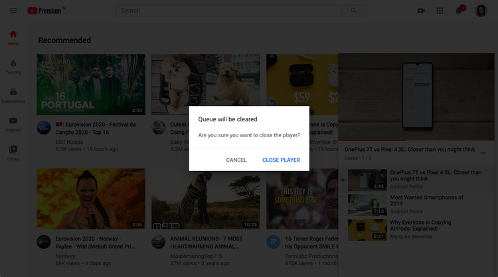Click the 'Recommended' heading
Screen dimensions: 498x277
pyautogui.click(x=64, y=40)
